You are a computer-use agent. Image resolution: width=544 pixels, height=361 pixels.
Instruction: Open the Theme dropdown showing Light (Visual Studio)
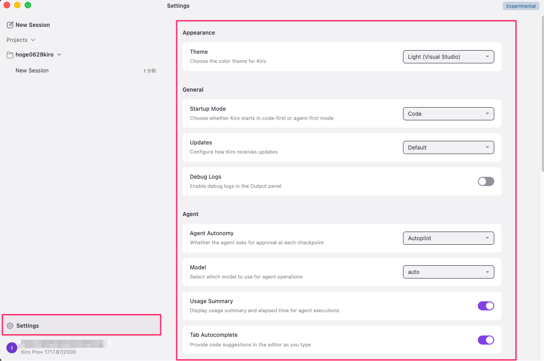448,57
